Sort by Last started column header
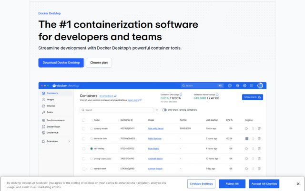This screenshot has width=305, height=191. [212, 120]
